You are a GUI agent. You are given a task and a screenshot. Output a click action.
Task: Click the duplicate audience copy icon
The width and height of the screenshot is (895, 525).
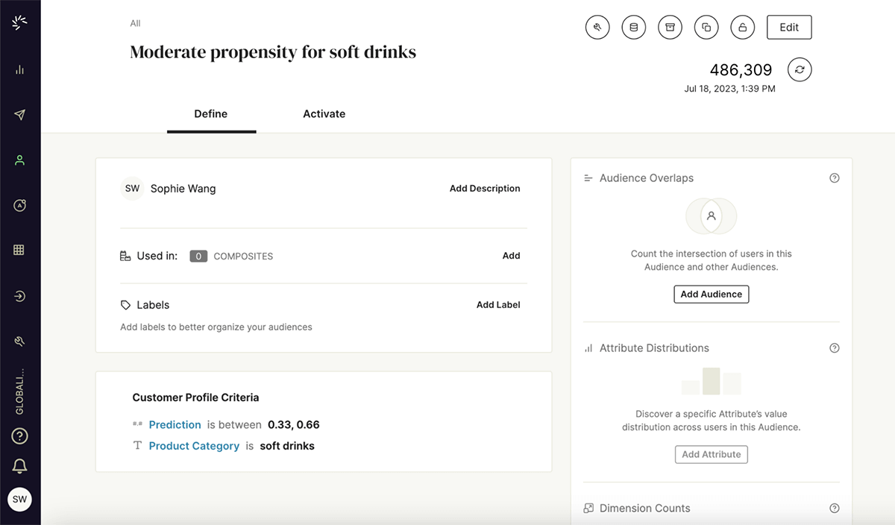pyautogui.click(x=706, y=28)
